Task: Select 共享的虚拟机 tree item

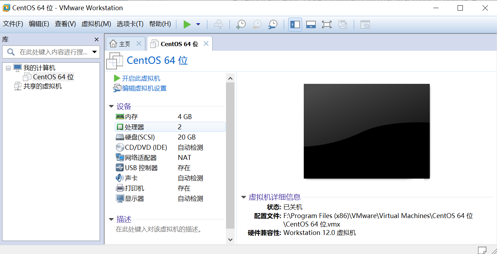Action: tap(43, 86)
